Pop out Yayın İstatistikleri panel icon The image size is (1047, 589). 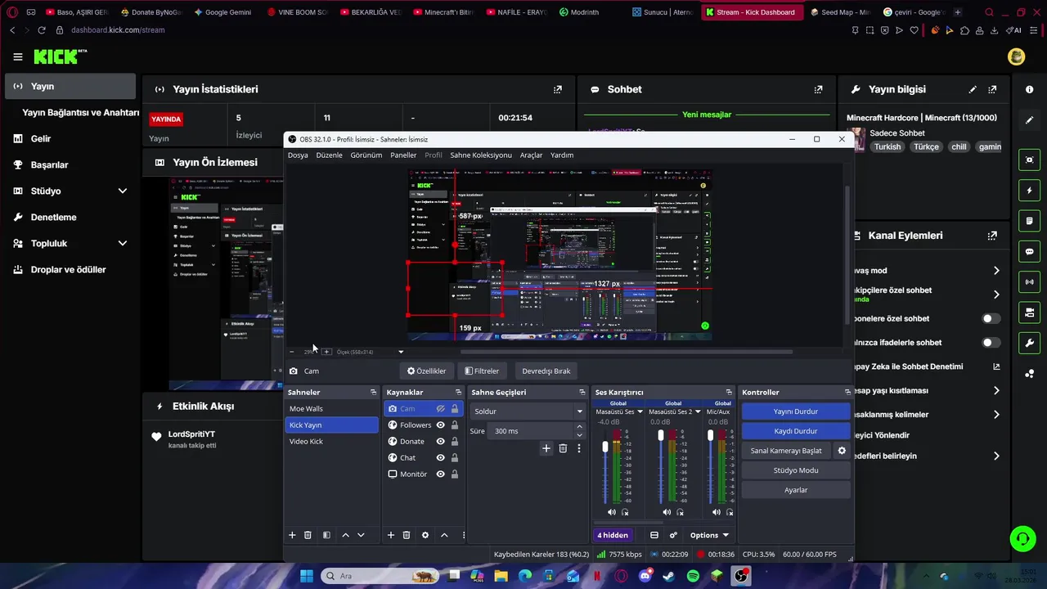click(x=558, y=89)
